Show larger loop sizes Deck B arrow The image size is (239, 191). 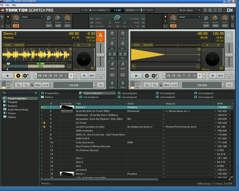point(204,76)
